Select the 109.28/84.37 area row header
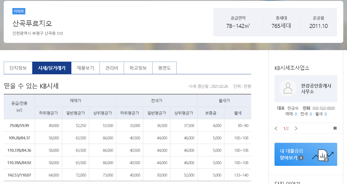 19,138
